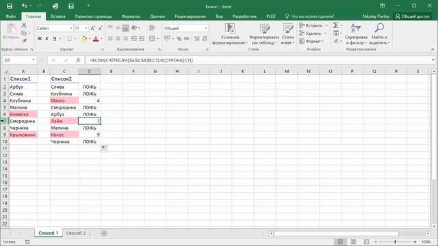Toggle underline formatting Ч
Image resolution: width=438 pixels, height=246 pixels.
55,39
